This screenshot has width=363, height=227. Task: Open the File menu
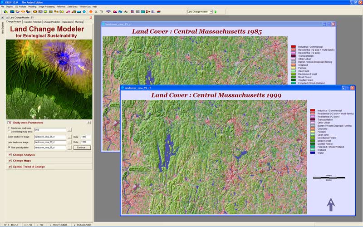pos(3,7)
